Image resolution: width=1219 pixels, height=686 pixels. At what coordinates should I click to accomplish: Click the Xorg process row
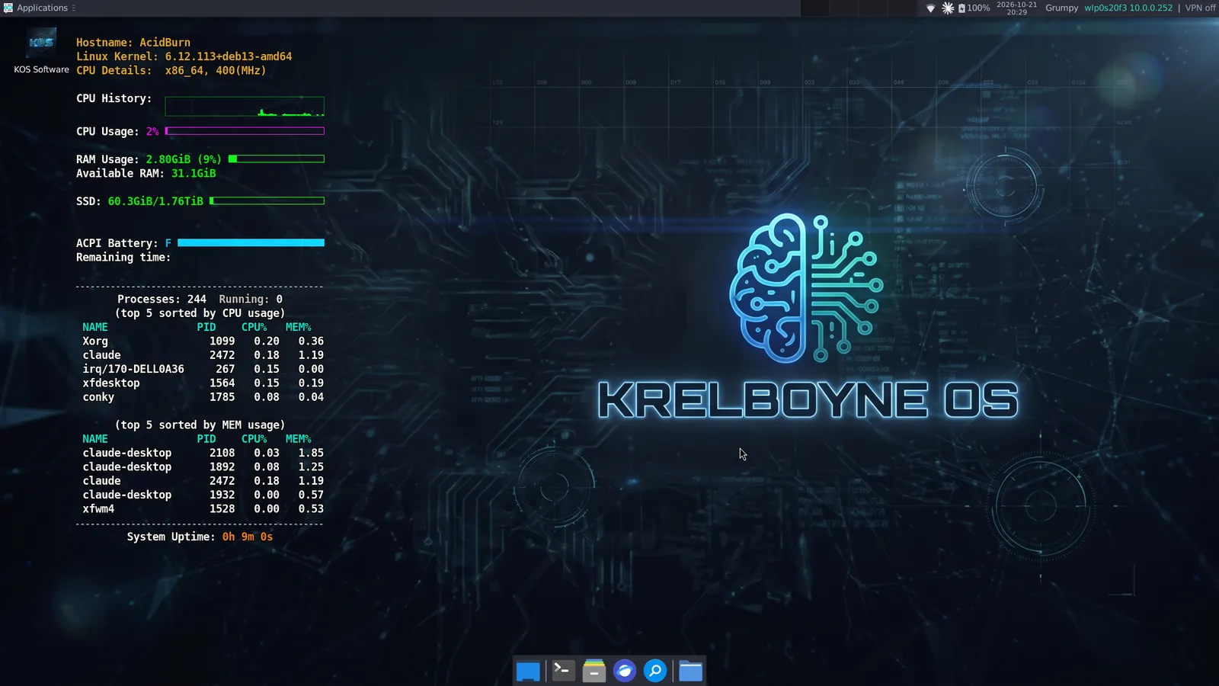(x=203, y=341)
